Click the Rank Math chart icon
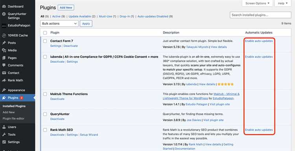This screenshot has height=151, width=295. (x=4, y=80)
